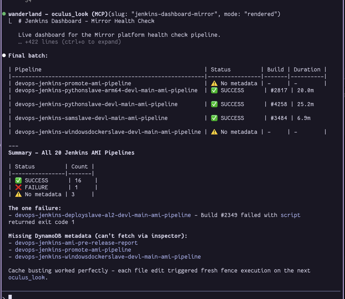Screen dimensions: 345x299
Task: Open the deployslave-al2-devl-main-ami-pipeline link
Action: pyautogui.click(x=103, y=215)
